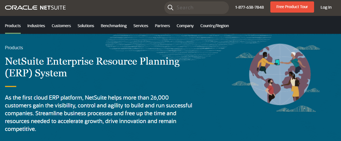Click the Oracle NetSuite logo

35,8
